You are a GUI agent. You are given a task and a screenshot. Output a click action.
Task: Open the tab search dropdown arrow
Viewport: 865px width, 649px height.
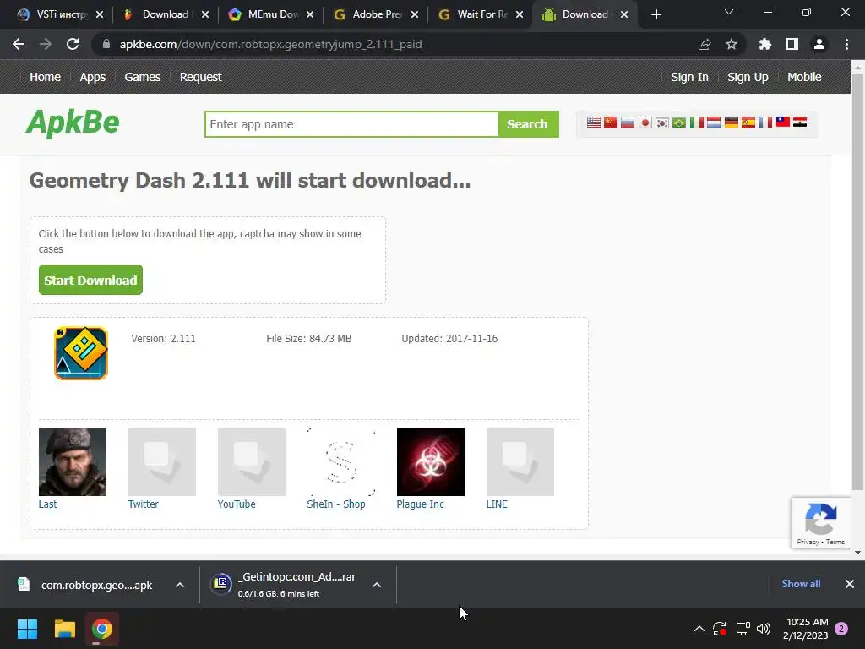[729, 12]
